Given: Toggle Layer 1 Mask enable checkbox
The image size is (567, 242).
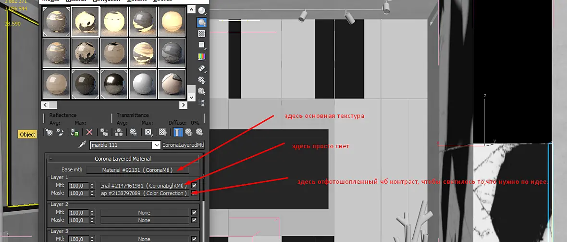Looking at the screenshot, I should 194,193.
